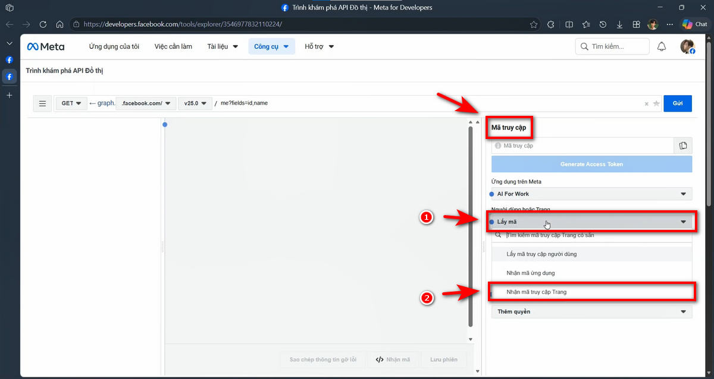Open the Hỗ trợ menu
Viewport: 714px width, 379px height.
[320, 46]
